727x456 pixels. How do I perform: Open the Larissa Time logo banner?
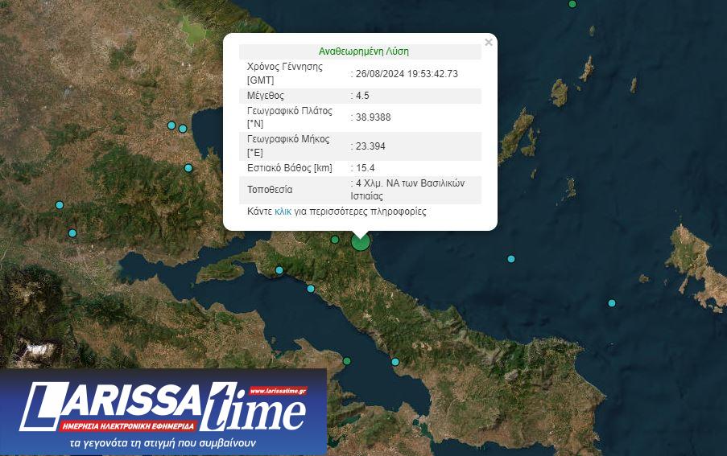tap(163, 412)
